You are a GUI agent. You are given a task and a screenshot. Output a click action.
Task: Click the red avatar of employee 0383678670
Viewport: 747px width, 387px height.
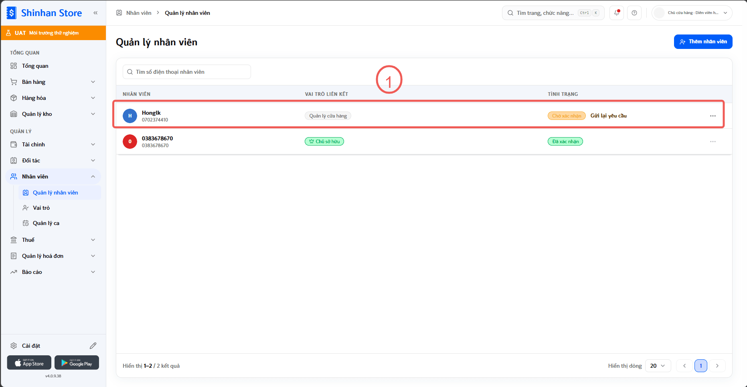pos(130,142)
